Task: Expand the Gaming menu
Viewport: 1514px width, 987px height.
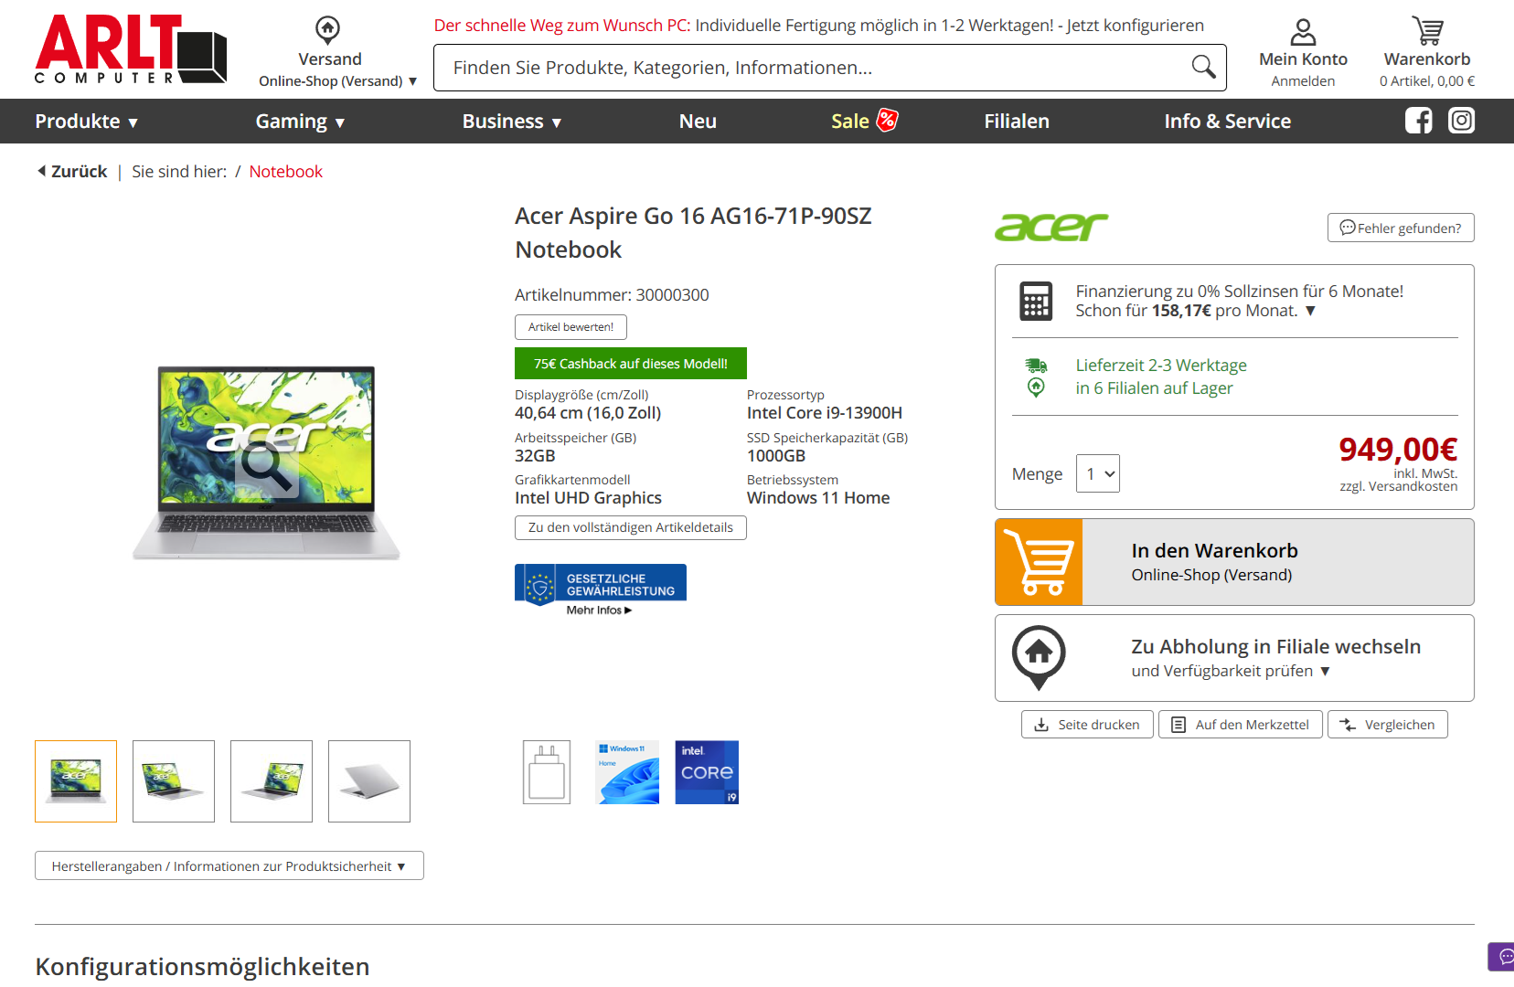Action: pos(300,121)
